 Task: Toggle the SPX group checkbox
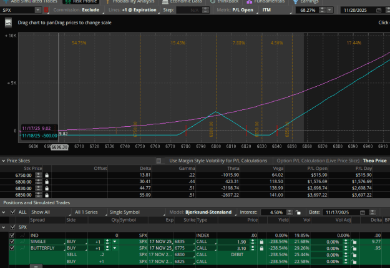pyautogui.click(x=12, y=227)
